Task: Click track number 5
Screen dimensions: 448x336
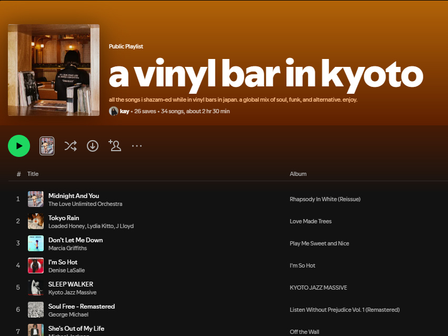Action: coord(18,288)
